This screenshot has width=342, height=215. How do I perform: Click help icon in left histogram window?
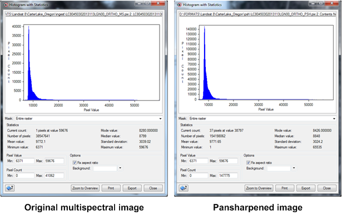point(10,188)
